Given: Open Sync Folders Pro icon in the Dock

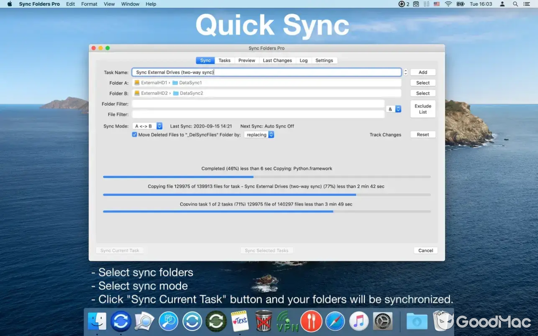Looking at the screenshot, I should [x=121, y=321].
